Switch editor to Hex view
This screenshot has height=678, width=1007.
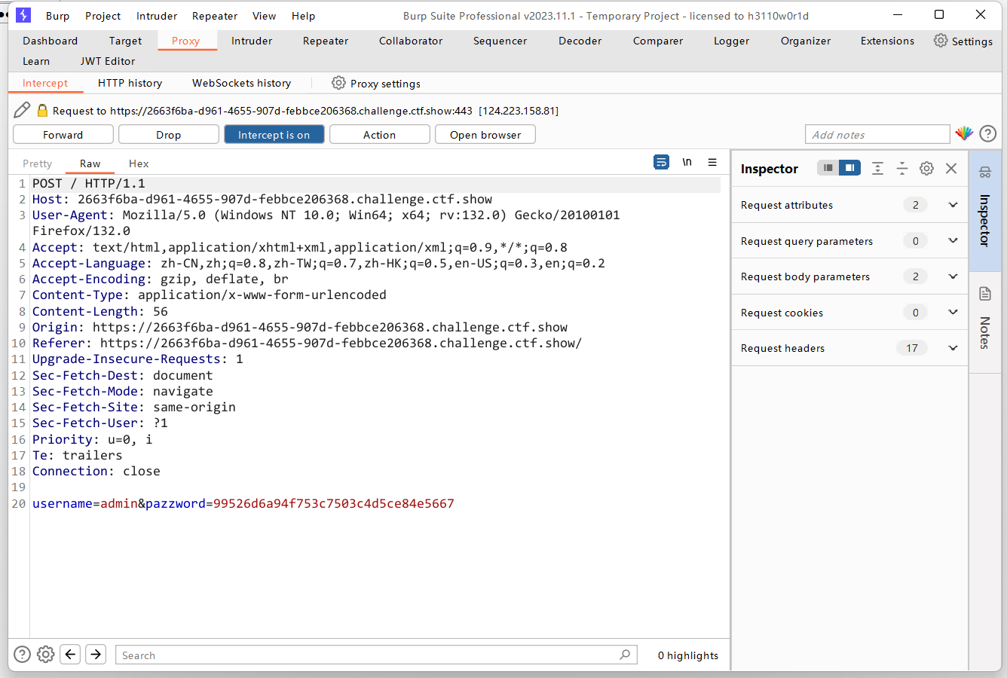click(139, 163)
